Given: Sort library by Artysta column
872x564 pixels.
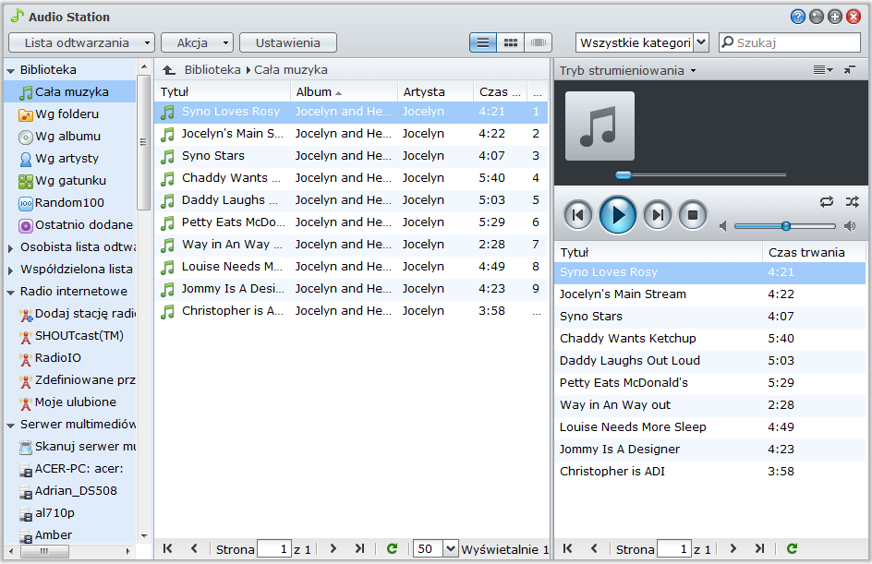Looking at the screenshot, I should coord(435,91).
